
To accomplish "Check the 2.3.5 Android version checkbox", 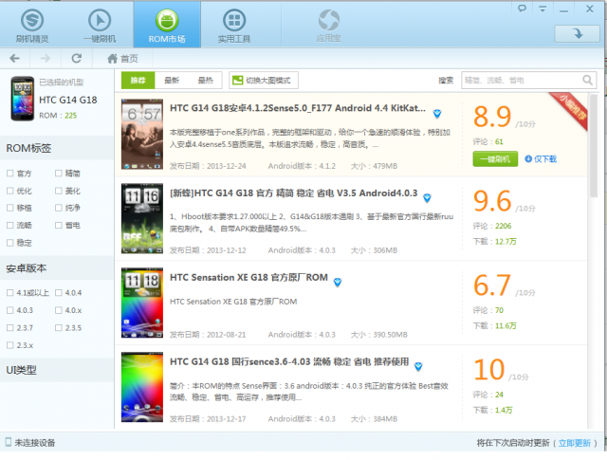I will pyautogui.click(x=59, y=327).
